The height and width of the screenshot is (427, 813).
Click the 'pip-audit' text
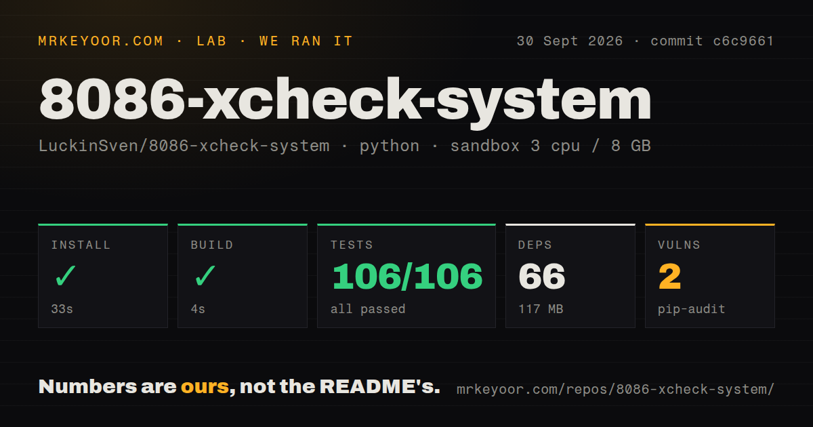click(692, 309)
